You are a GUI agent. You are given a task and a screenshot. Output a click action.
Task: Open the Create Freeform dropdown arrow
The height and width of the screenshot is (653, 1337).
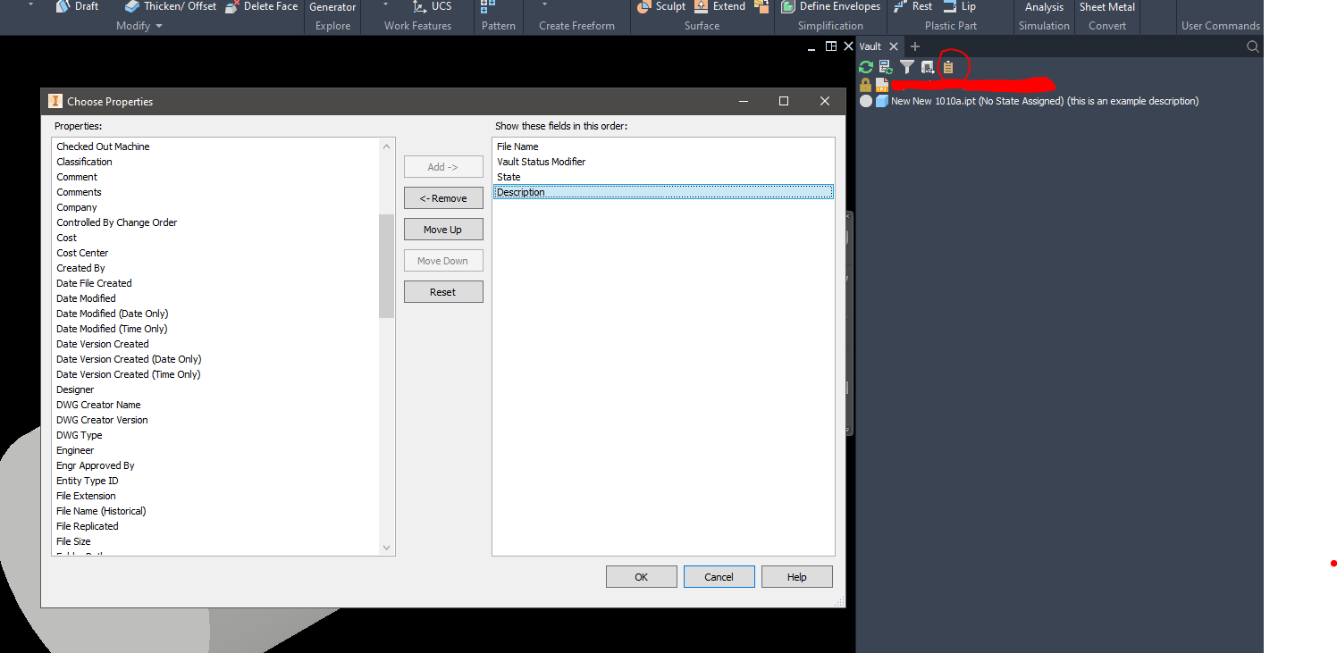tap(545, 4)
